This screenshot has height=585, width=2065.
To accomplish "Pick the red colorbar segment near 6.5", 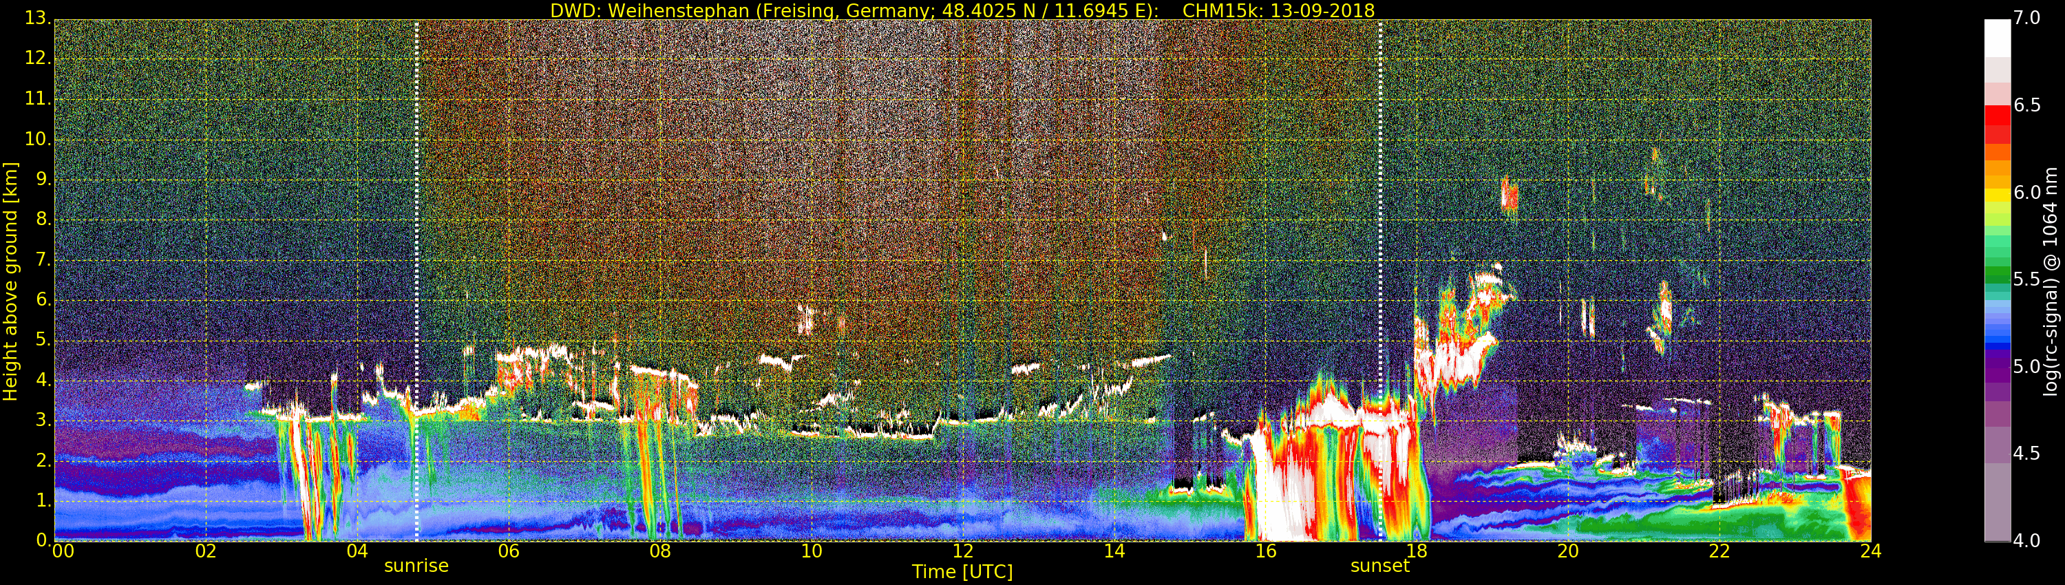I will (x=1997, y=115).
